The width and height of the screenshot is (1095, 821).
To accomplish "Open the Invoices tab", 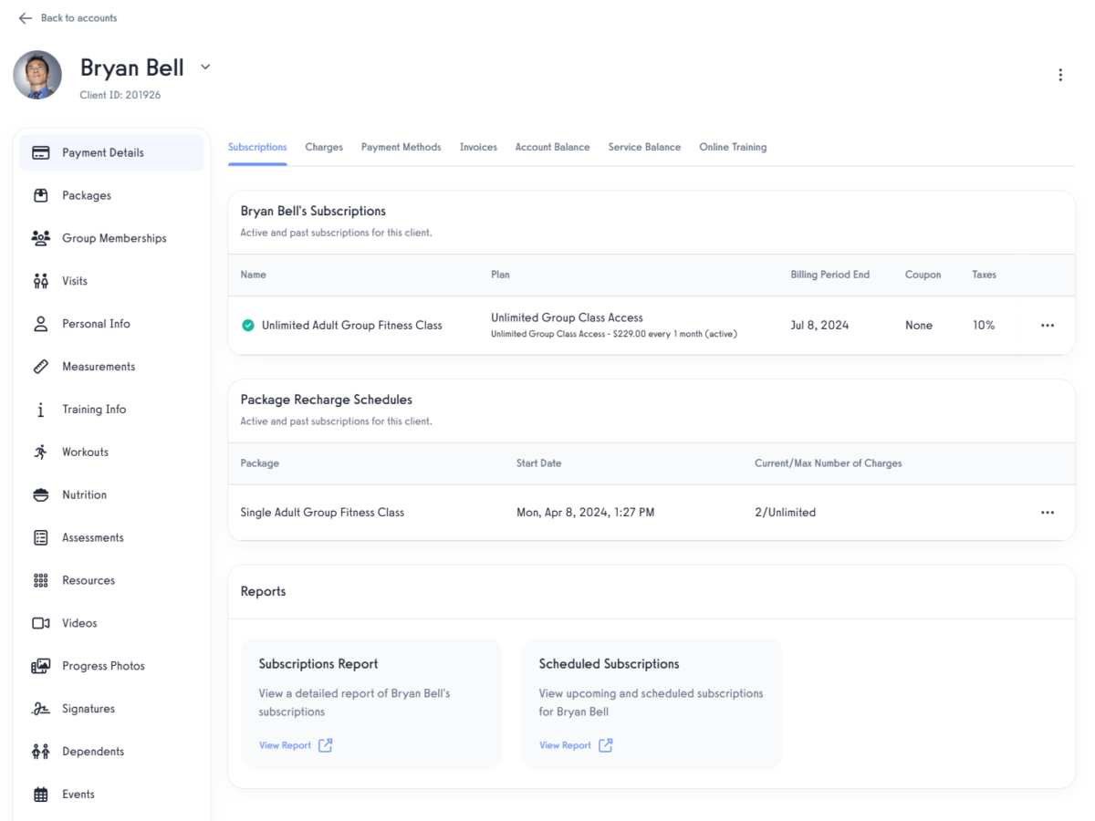I will pos(478,147).
